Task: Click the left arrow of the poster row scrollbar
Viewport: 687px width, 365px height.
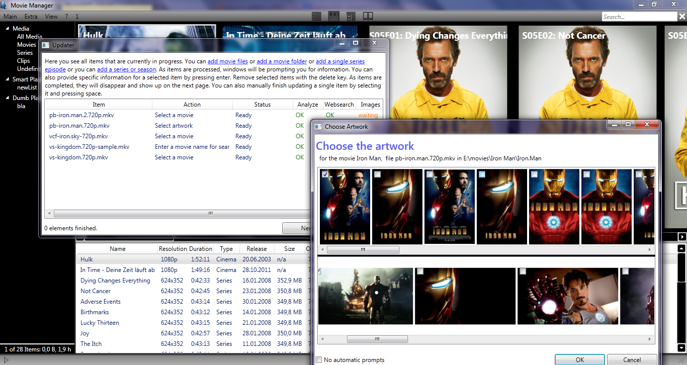Action: [323, 249]
